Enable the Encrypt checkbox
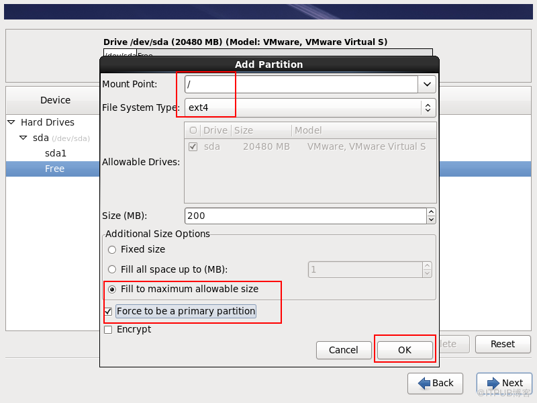The height and width of the screenshot is (403, 537). (x=108, y=330)
